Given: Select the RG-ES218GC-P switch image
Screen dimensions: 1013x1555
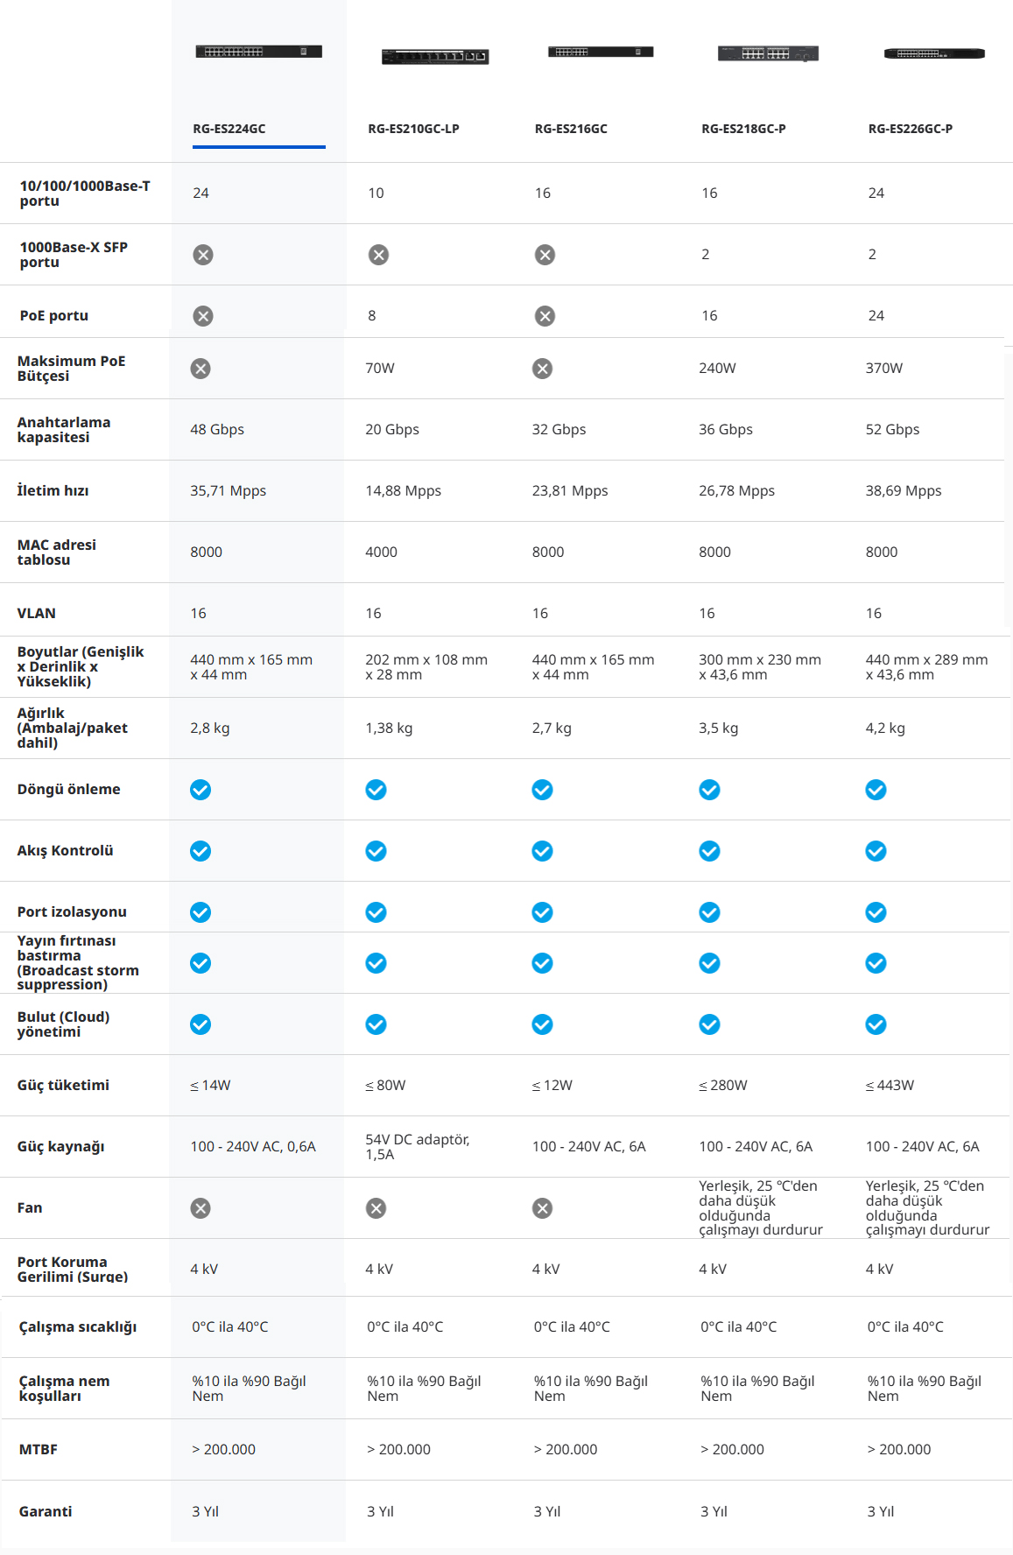Looking at the screenshot, I should tap(768, 53).
